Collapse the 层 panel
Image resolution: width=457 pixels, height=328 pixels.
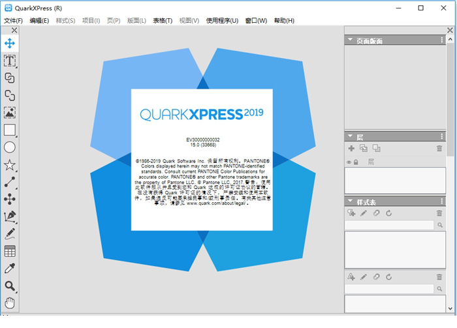[x=350, y=136]
